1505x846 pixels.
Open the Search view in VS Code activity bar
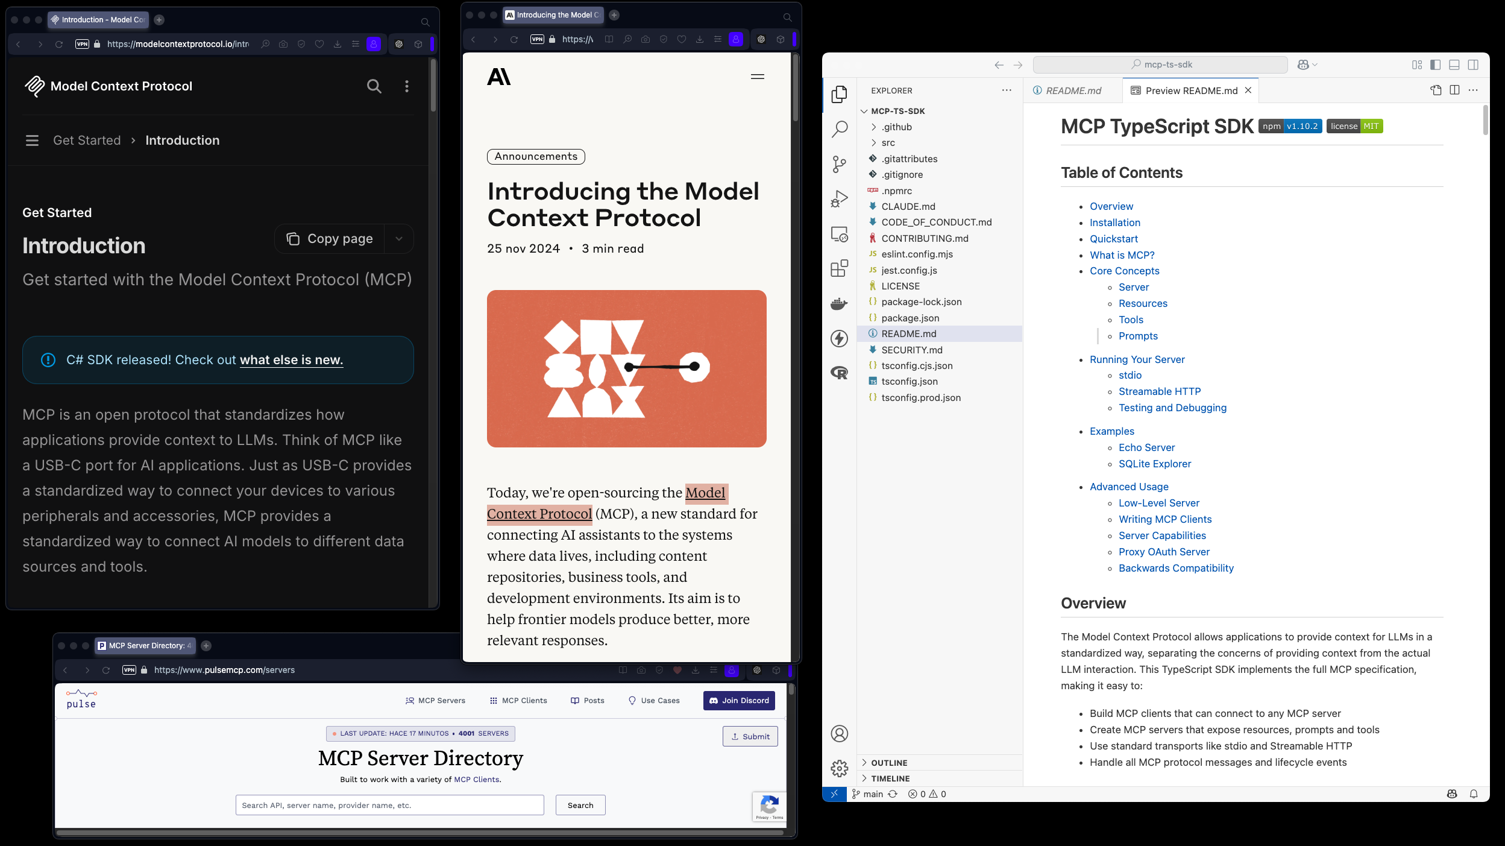pyautogui.click(x=839, y=129)
